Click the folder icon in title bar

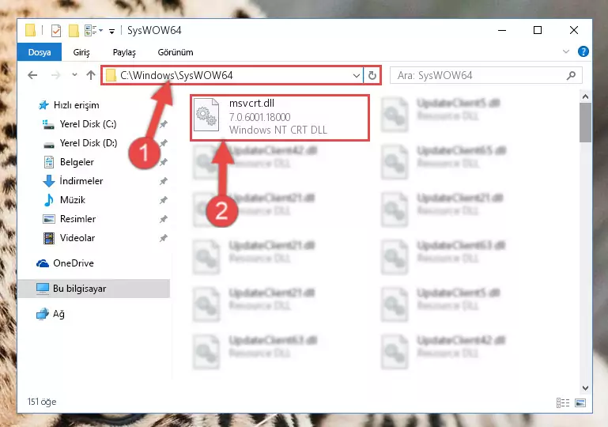coord(31,30)
